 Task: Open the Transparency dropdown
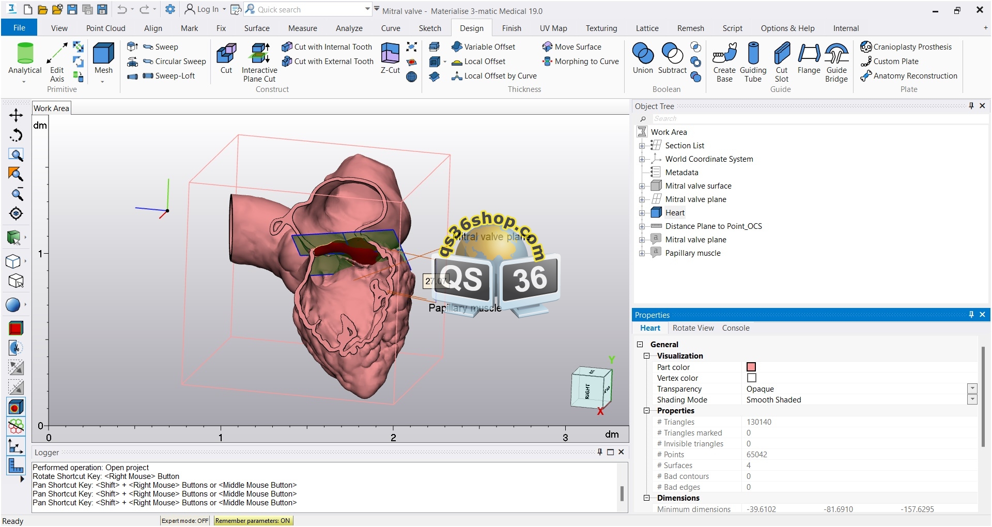click(x=972, y=389)
